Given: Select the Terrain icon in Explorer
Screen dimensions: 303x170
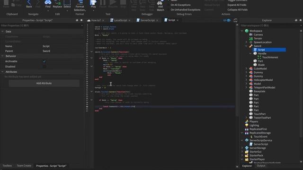Looking at the screenshot, I should [251, 38].
